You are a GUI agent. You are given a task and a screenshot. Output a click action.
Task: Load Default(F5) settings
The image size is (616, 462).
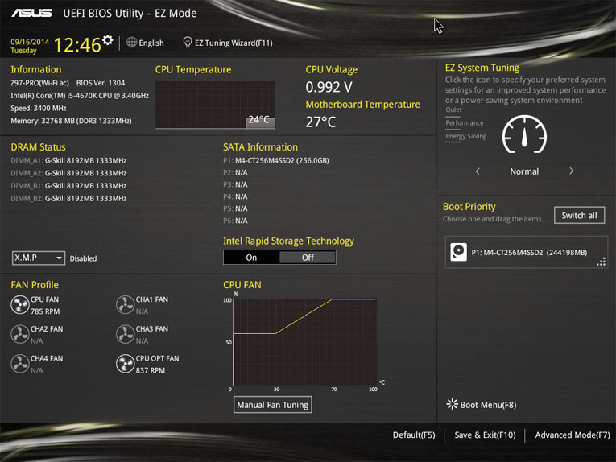(x=414, y=435)
